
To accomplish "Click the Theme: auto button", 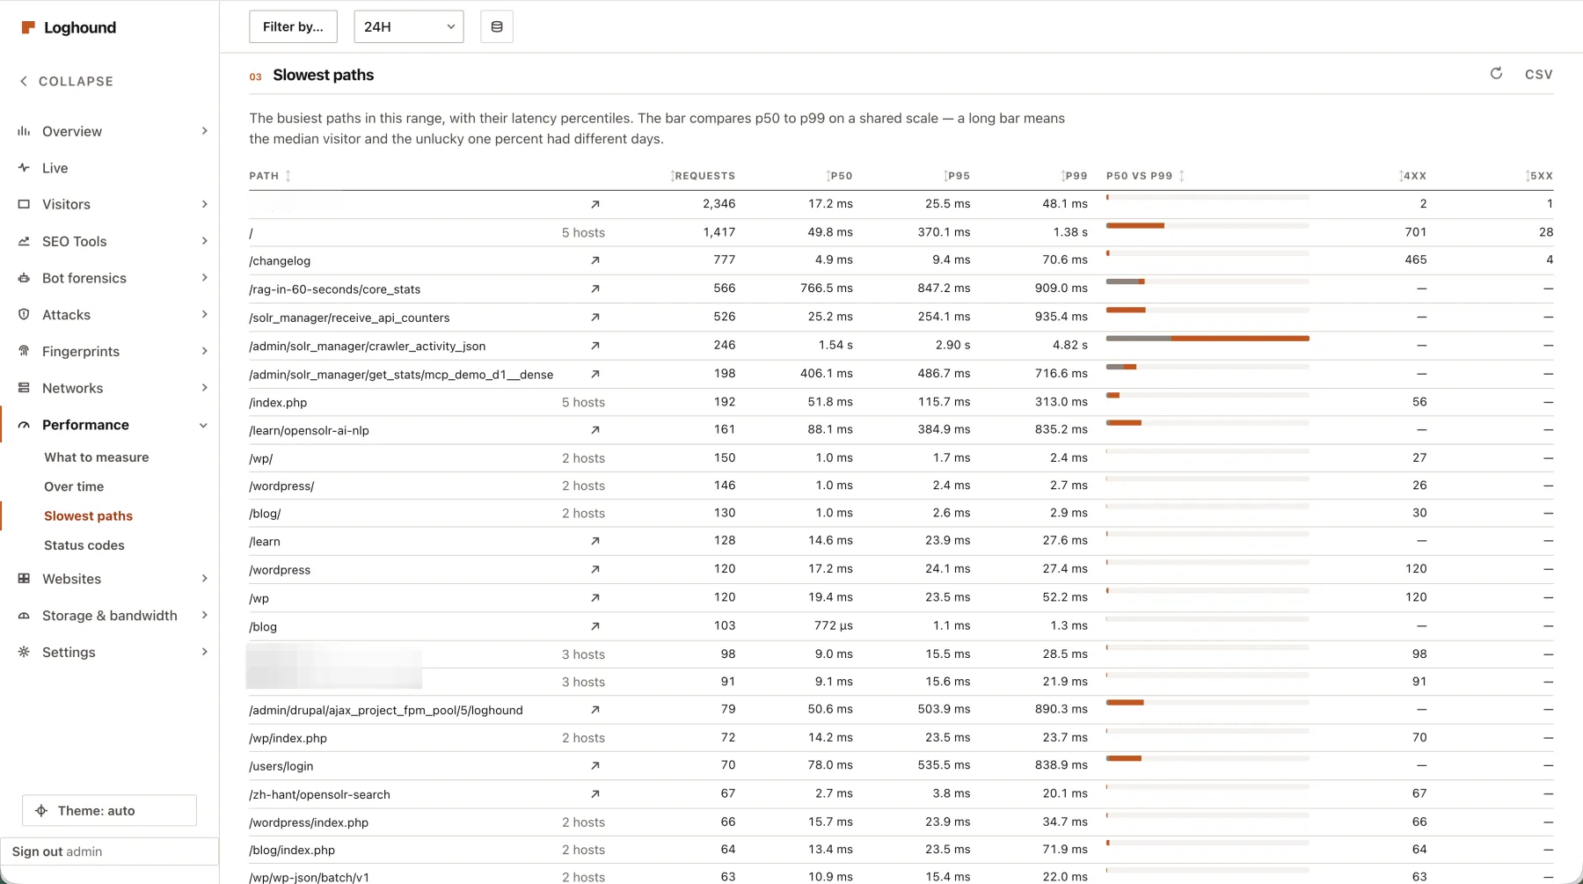I will 109,811.
